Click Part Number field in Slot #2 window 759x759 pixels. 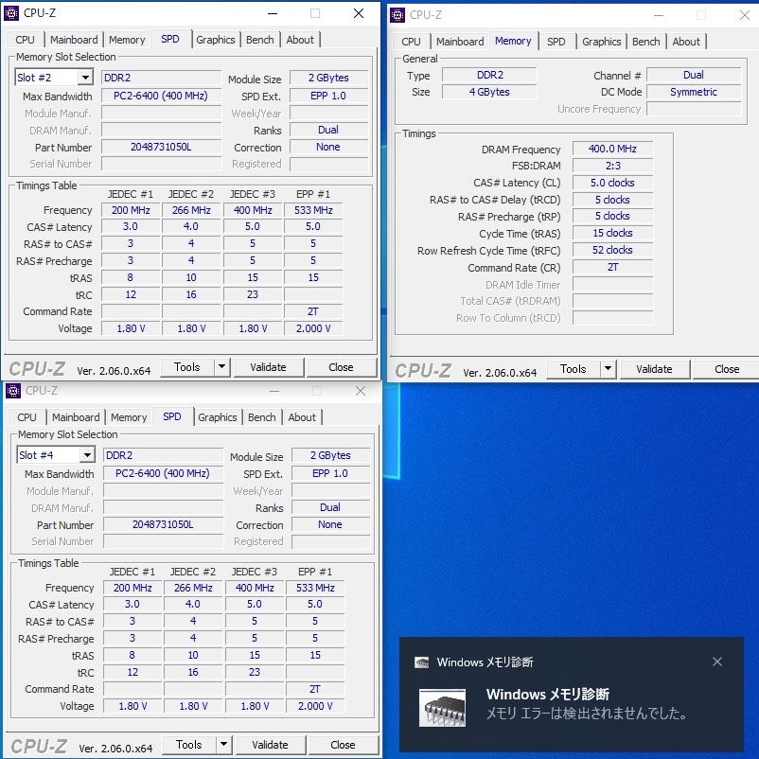pyautogui.click(x=161, y=147)
